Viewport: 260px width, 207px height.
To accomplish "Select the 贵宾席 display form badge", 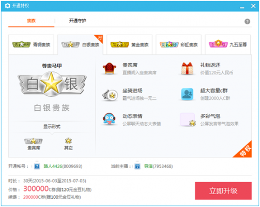I will 34,141.
